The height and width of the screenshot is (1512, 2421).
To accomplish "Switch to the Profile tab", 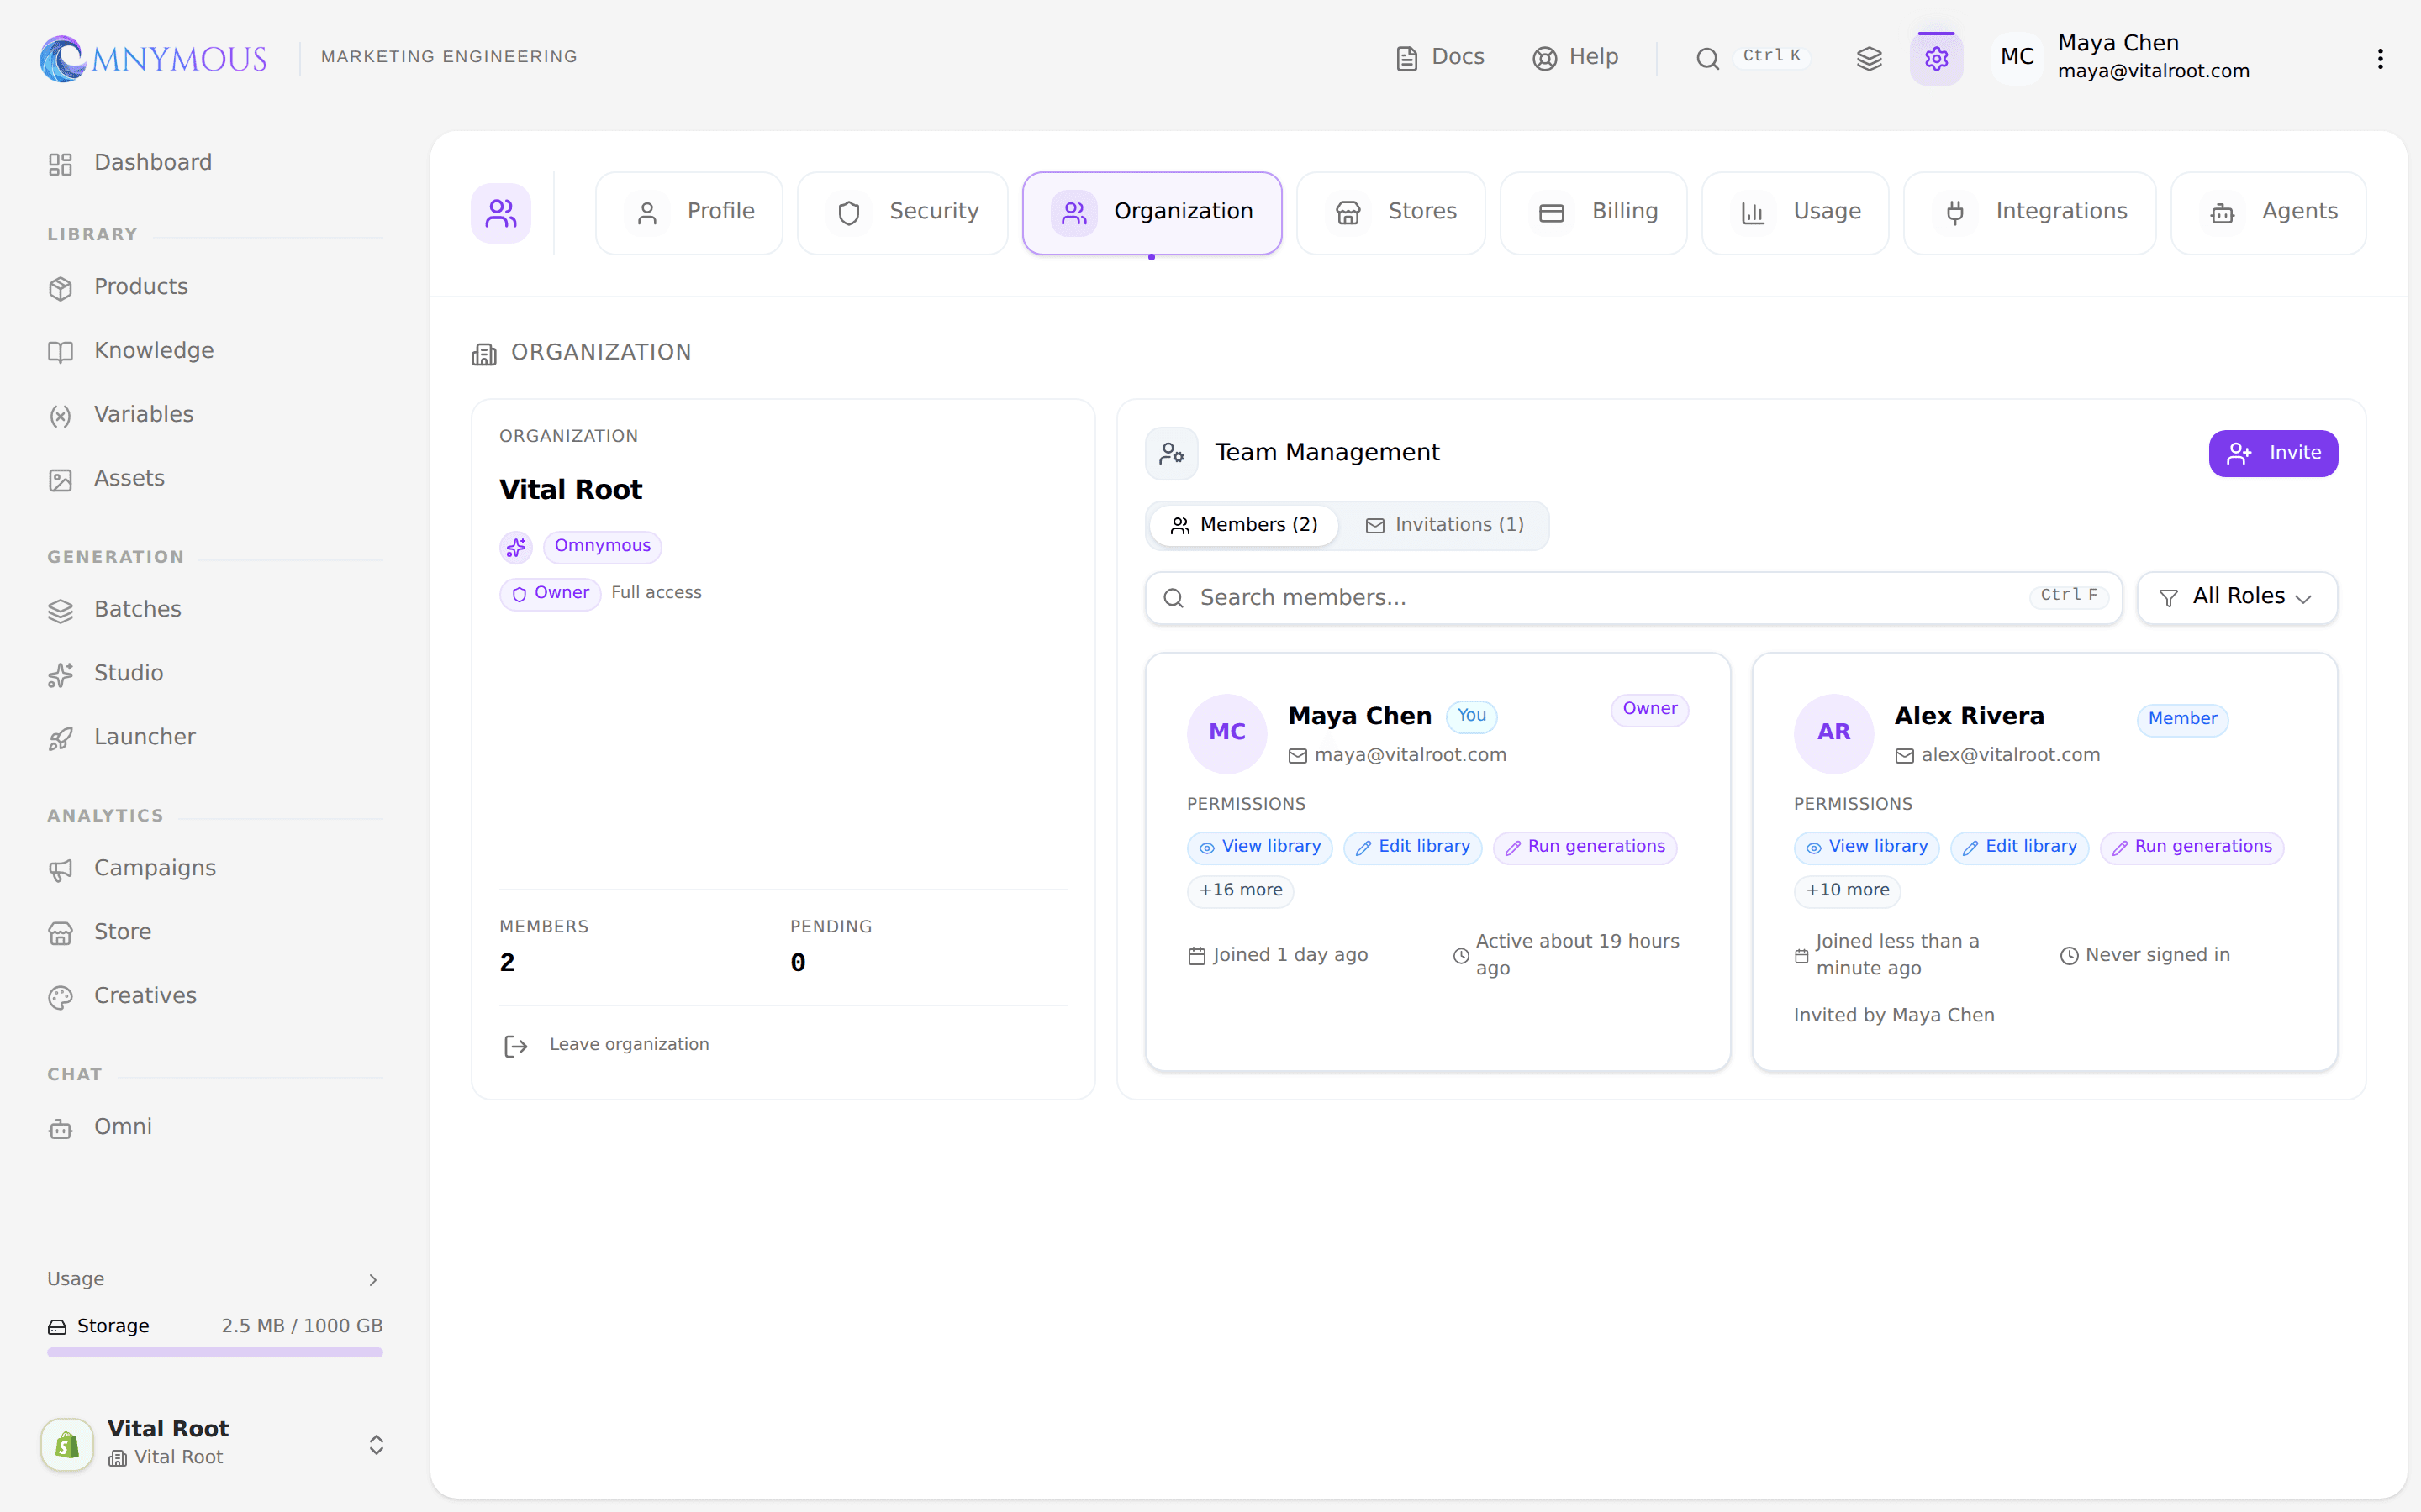I will (x=689, y=212).
